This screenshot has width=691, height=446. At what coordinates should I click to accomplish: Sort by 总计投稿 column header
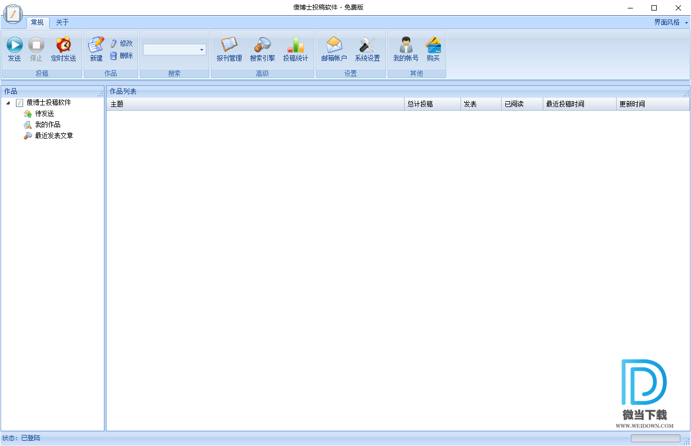(x=433, y=104)
